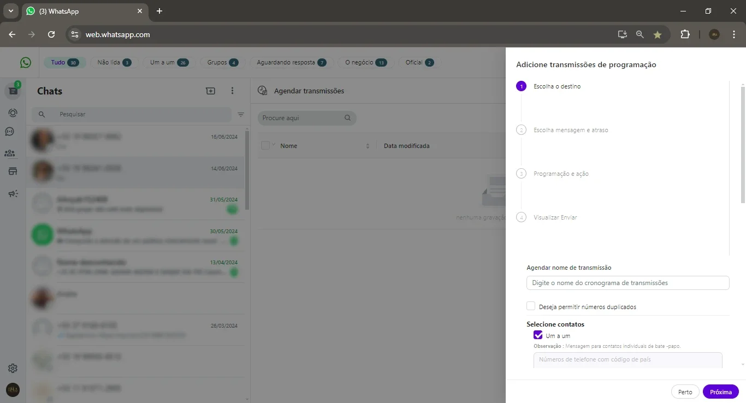746x403 pixels.
Task: Open the Communities icon in the sidebar
Action: pyautogui.click(x=10, y=153)
